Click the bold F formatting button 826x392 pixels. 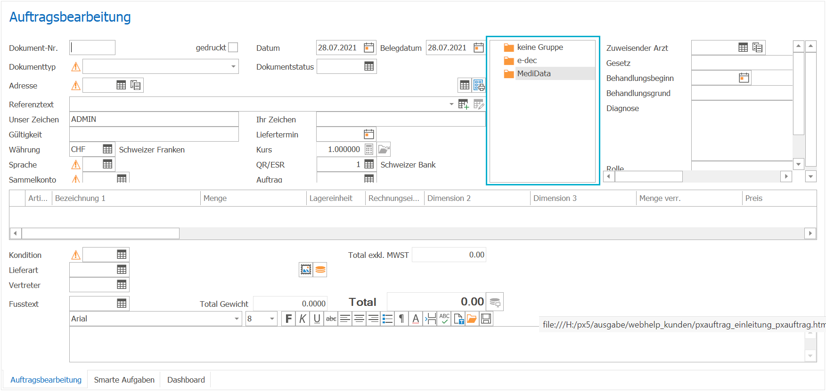(x=288, y=319)
